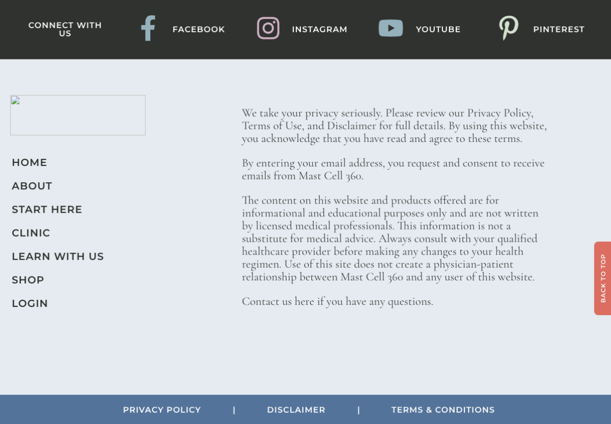Open the TERMS & CONDITIONS link
This screenshot has height=424, width=611.
point(443,410)
